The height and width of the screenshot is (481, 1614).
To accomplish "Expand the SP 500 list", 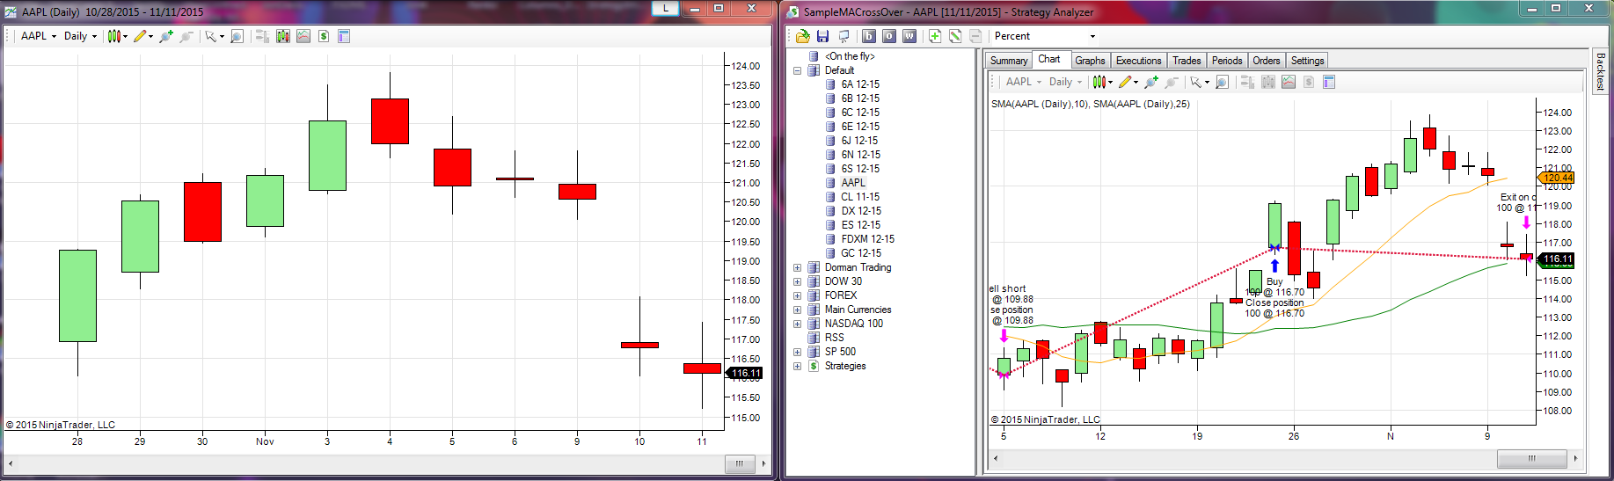I will coord(798,352).
